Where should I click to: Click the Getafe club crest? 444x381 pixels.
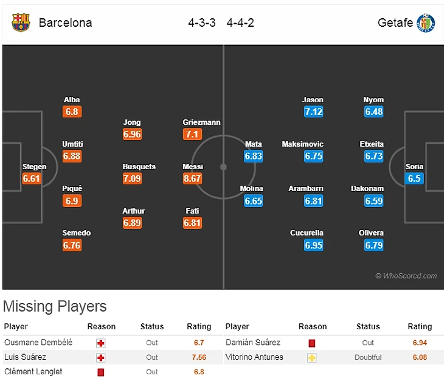(x=426, y=23)
